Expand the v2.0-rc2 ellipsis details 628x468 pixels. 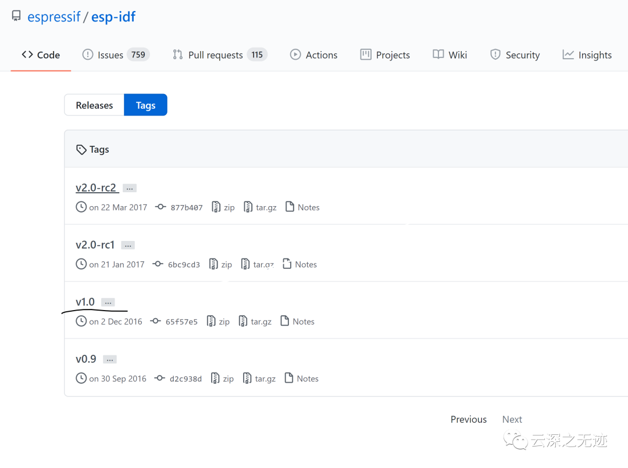129,188
